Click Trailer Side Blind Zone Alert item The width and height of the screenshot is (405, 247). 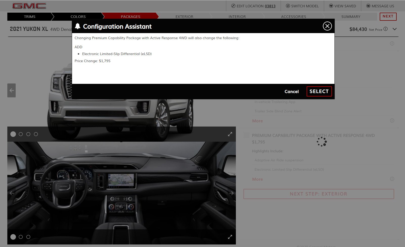tap(278, 111)
